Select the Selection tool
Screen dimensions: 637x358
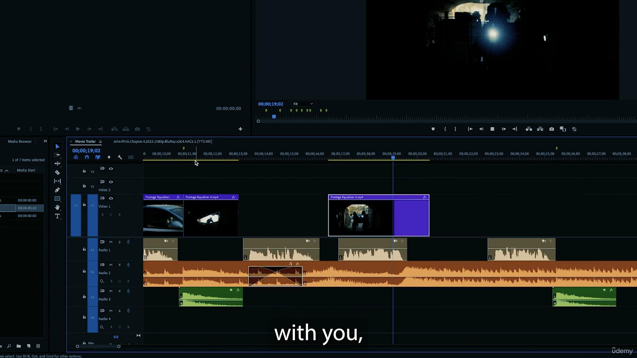click(x=57, y=146)
